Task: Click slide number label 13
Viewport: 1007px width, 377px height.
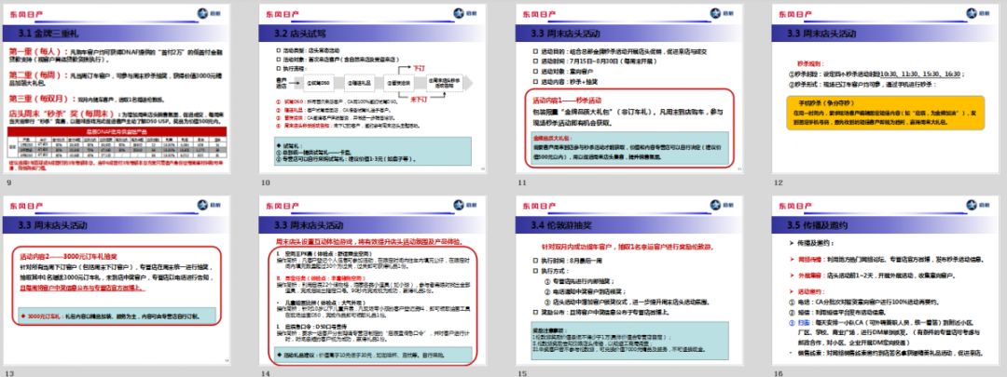Action: coord(9,372)
